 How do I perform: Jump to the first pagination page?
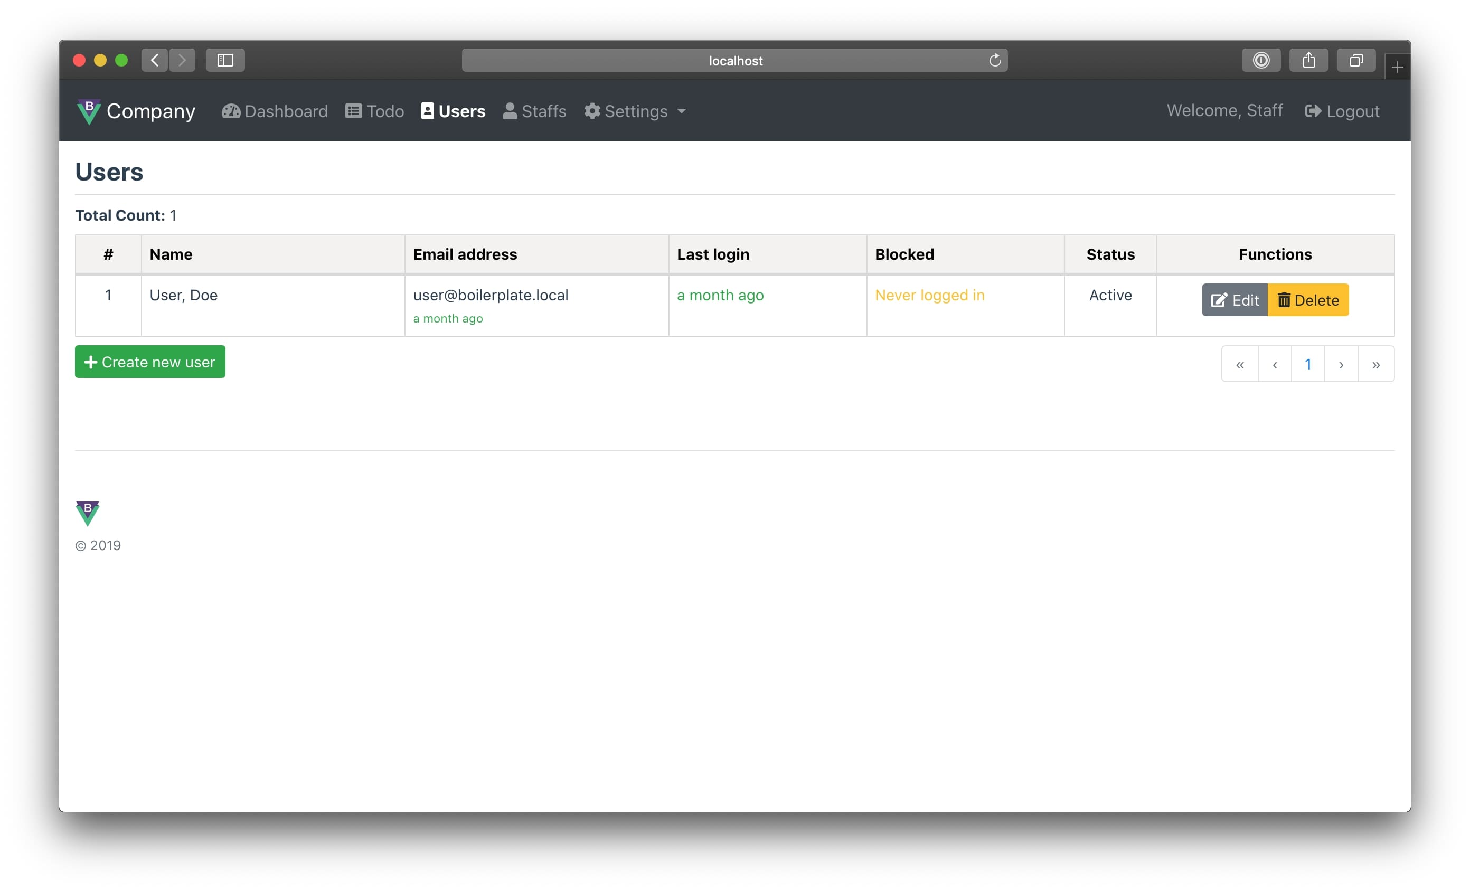(1240, 364)
